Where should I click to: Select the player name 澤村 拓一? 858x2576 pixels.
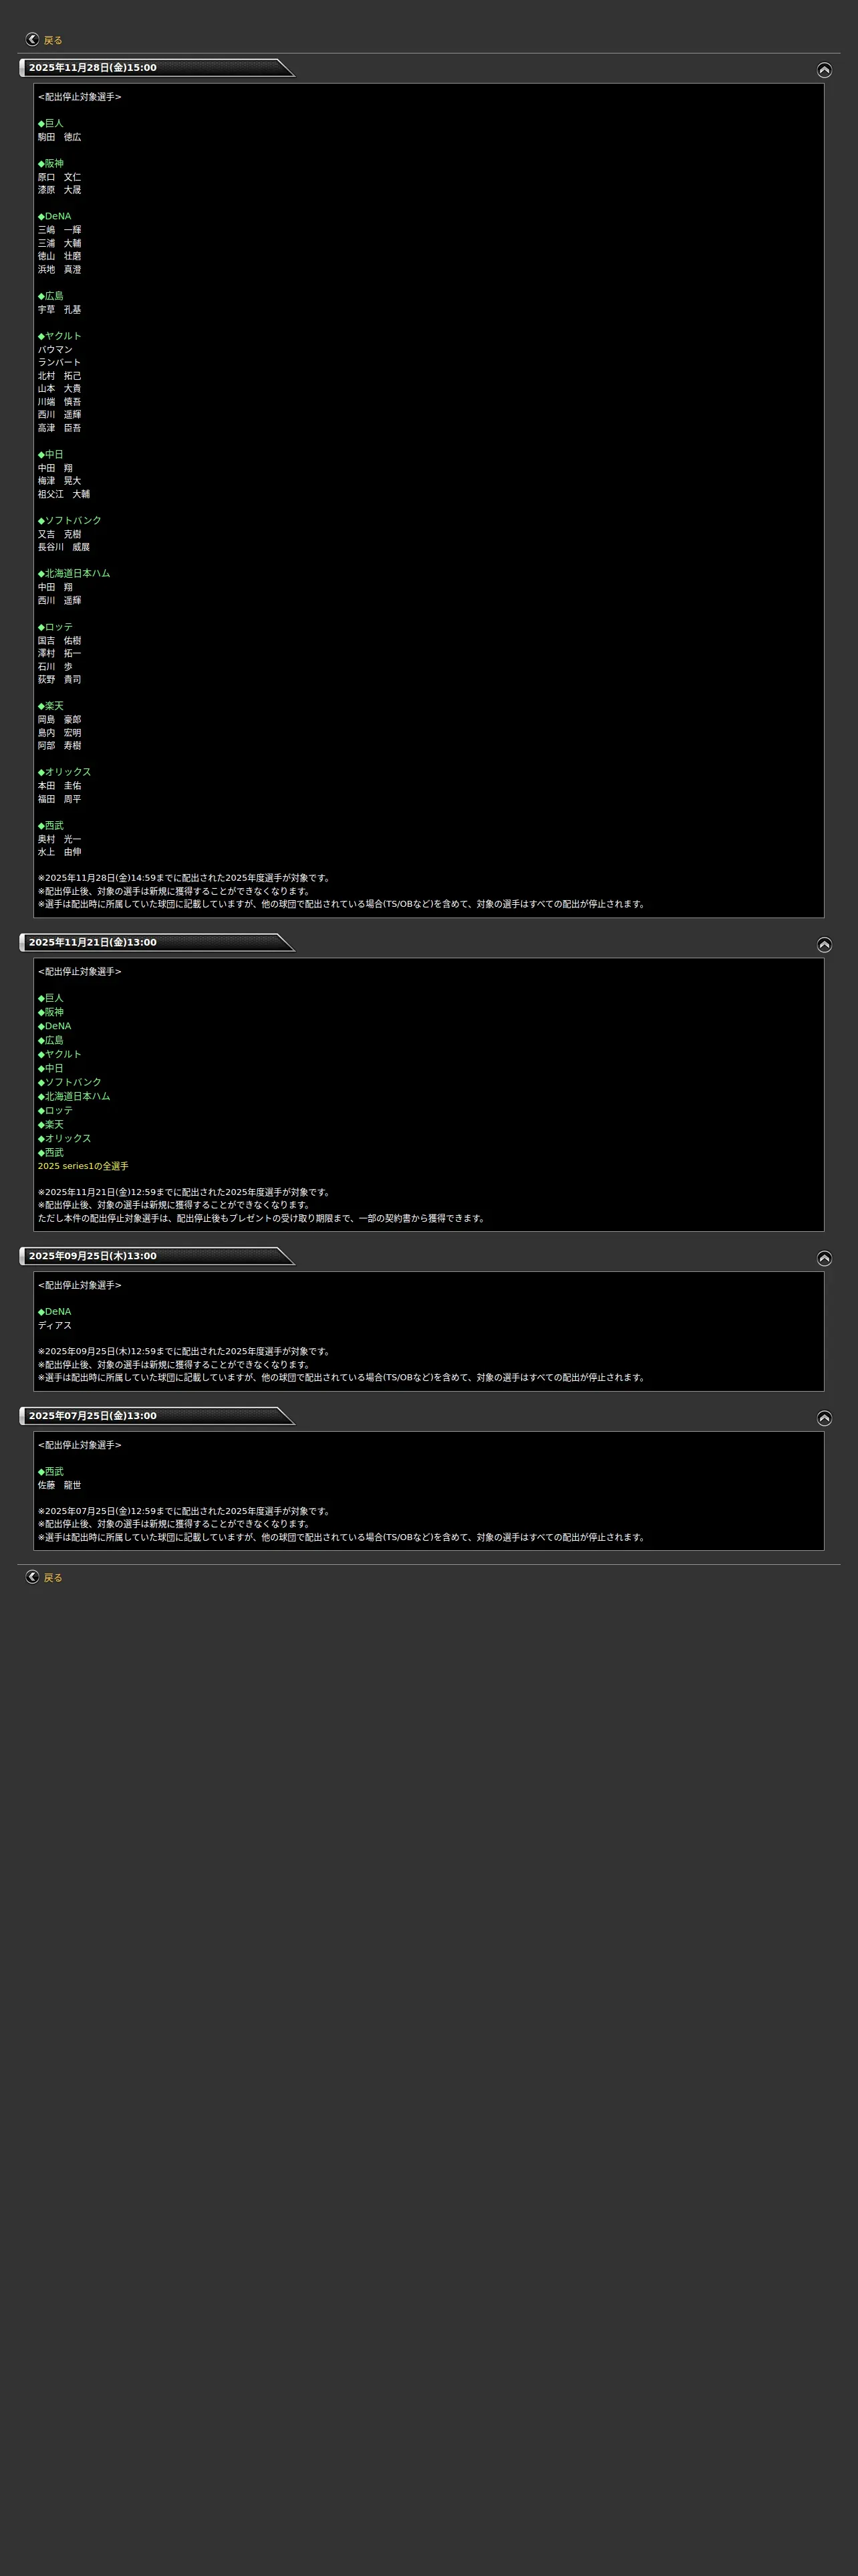[x=60, y=653]
